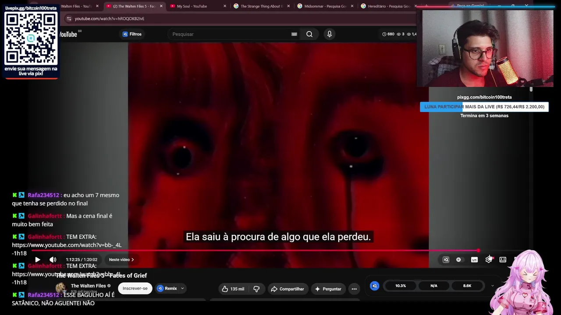Click the 8.6K stat pill
Image resolution: width=561 pixels, height=315 pixels.
467,286
